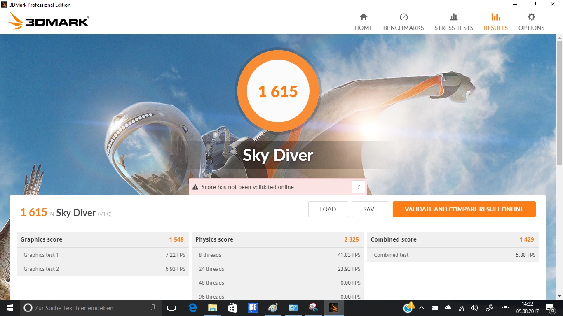Screen dimensions: 563x316
Task: Select the Results tab
Action: [x=496, y=22]
